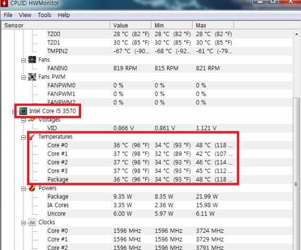Click the Sensor column header

(56, 25)
